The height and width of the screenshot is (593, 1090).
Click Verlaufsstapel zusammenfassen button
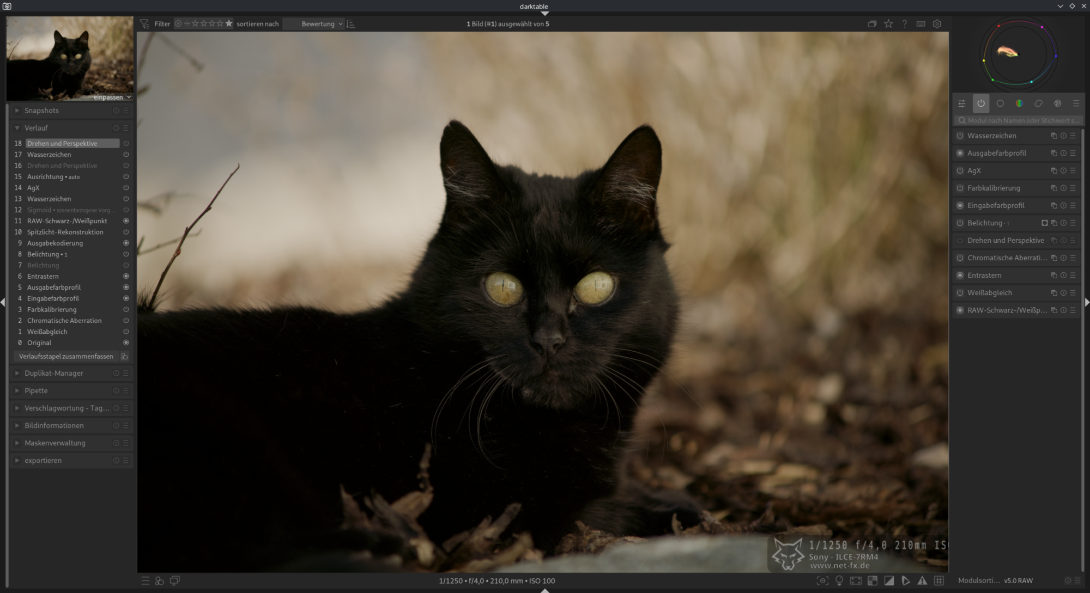tap(66, 356)
